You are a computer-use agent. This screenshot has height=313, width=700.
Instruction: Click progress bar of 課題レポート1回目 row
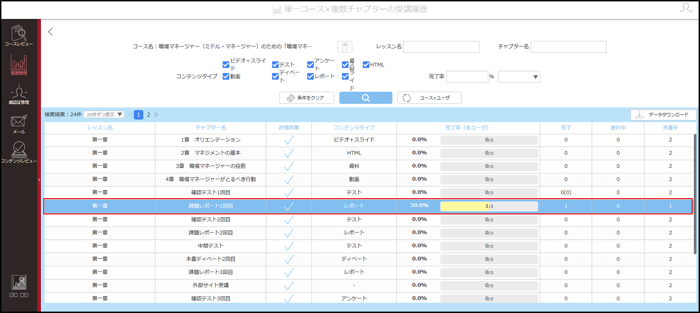pos(489,206)
